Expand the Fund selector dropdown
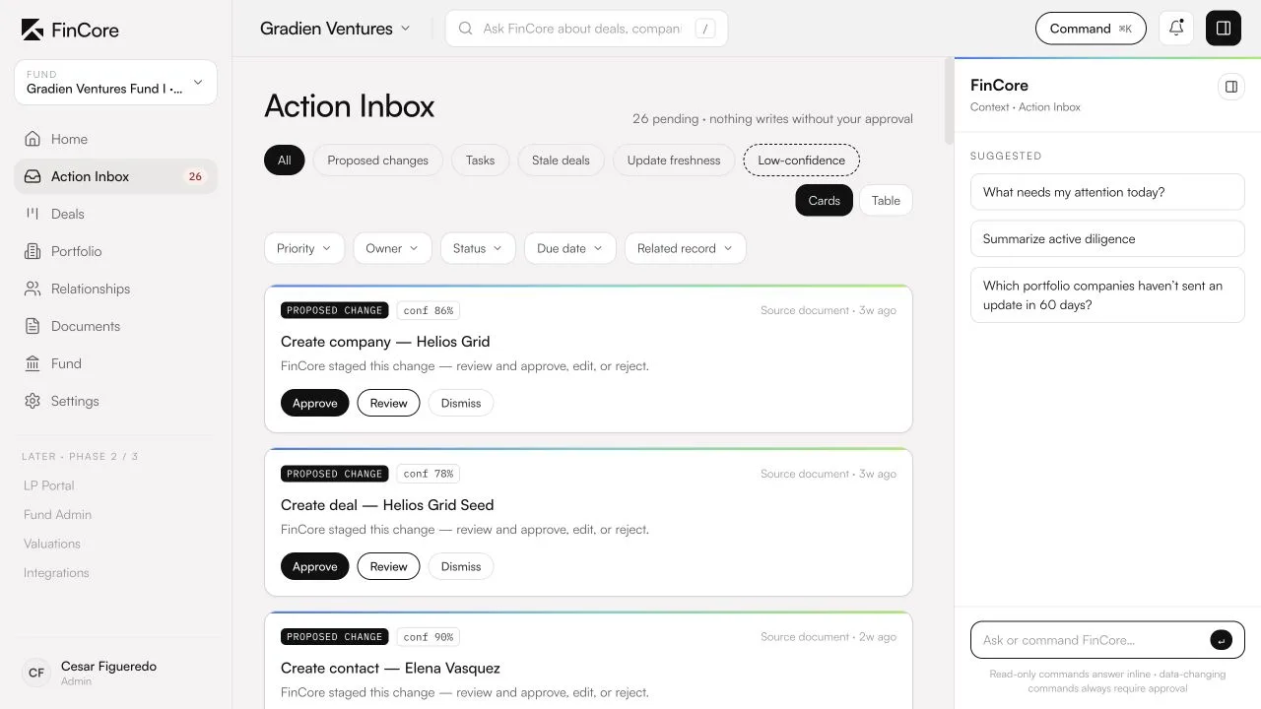Viewport: 1261px width, 709px height. click(116, 83)
